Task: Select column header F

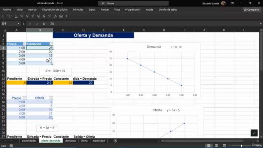Action: click(124, 30)
